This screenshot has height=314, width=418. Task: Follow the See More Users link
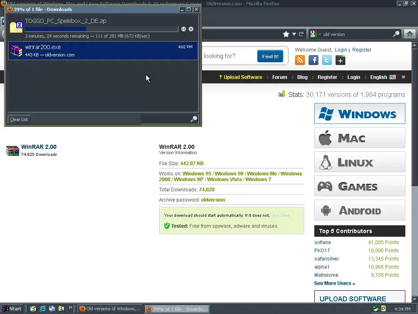[x=335, y=283]
